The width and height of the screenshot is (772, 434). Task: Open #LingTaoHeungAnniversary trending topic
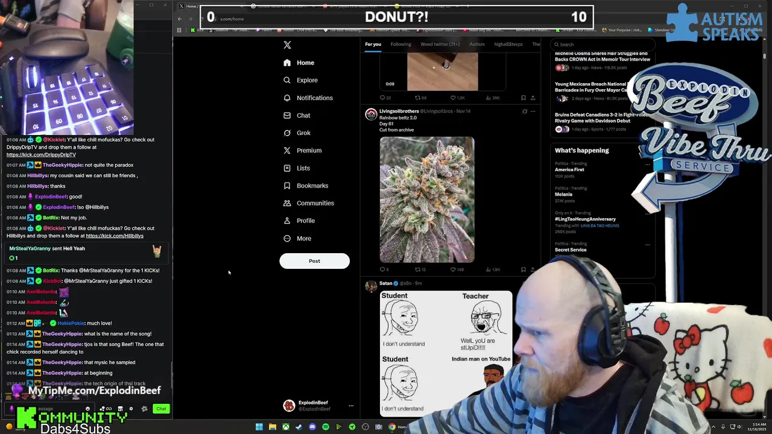coord(585,219)
